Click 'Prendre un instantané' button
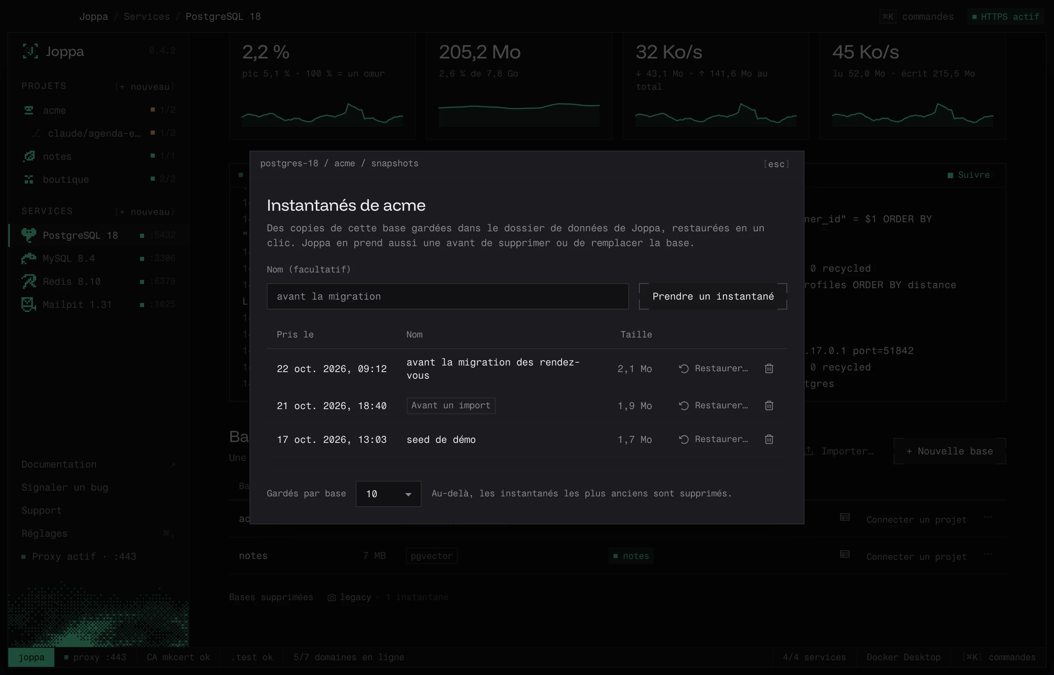This screenshot has width=1054, height=675. [x=713, y=296]
